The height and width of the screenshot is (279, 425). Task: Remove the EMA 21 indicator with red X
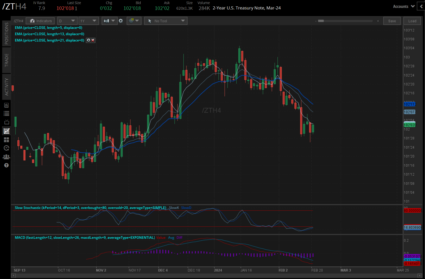[93, 40]
